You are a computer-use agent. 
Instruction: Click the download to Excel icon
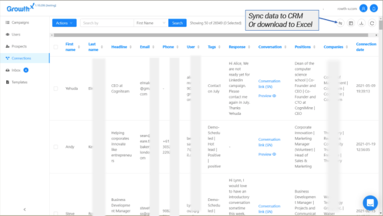[361, 23]
